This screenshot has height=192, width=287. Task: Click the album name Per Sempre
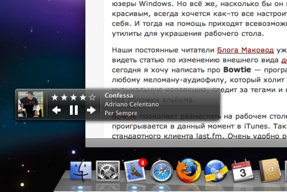pos(121,113)
